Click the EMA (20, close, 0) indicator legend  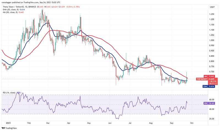tap(14, 10)
